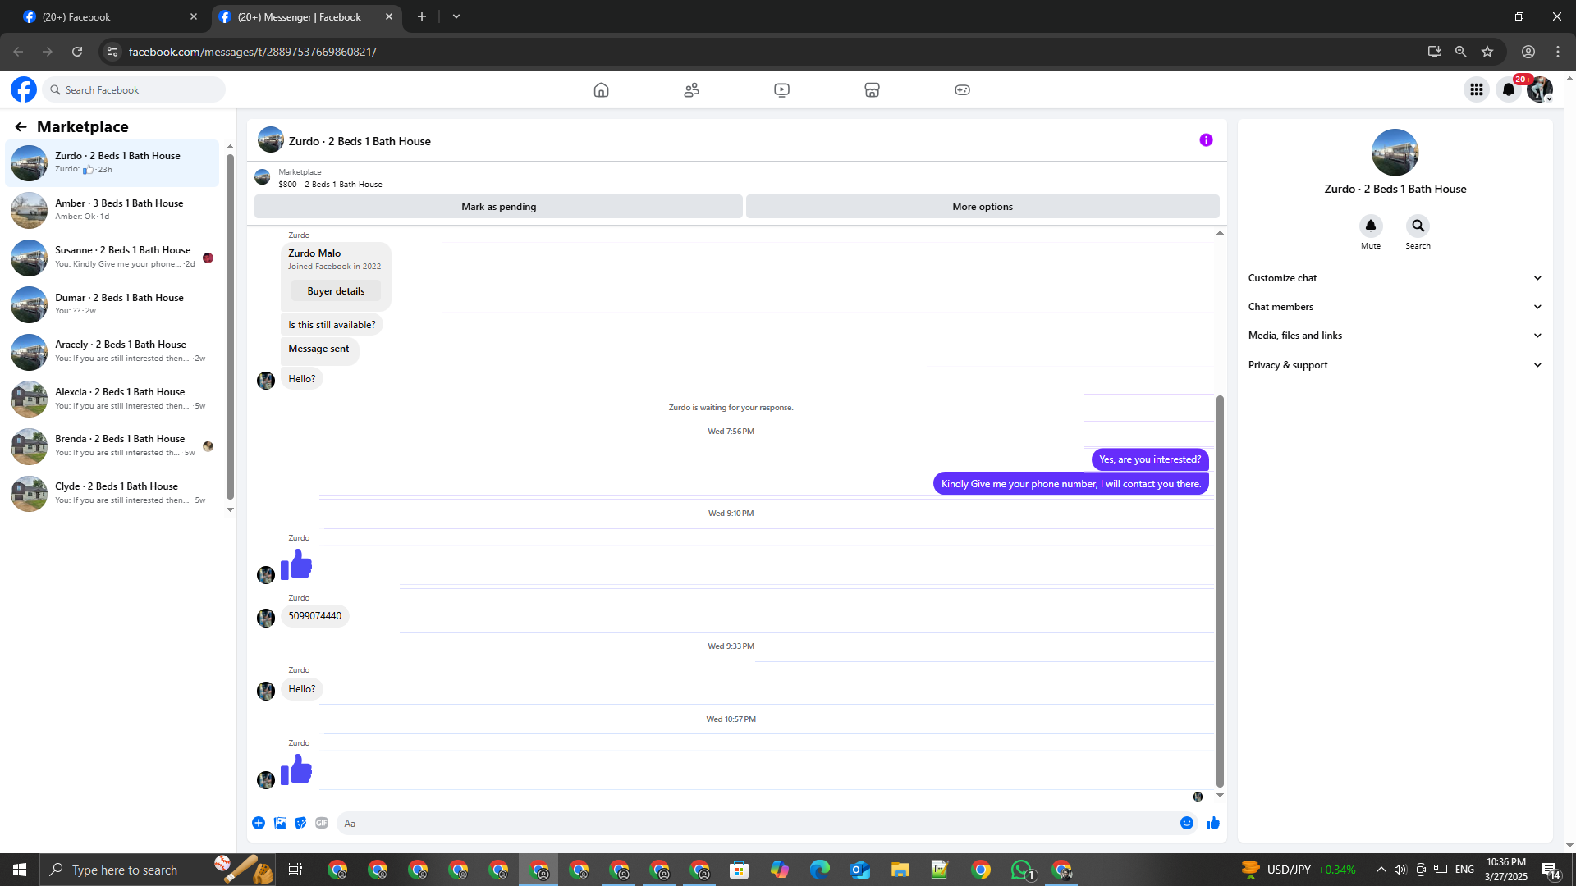This screenshot has width=1576, height=886.
Task: Reload the page in the browser
Action: pos(77,52)
